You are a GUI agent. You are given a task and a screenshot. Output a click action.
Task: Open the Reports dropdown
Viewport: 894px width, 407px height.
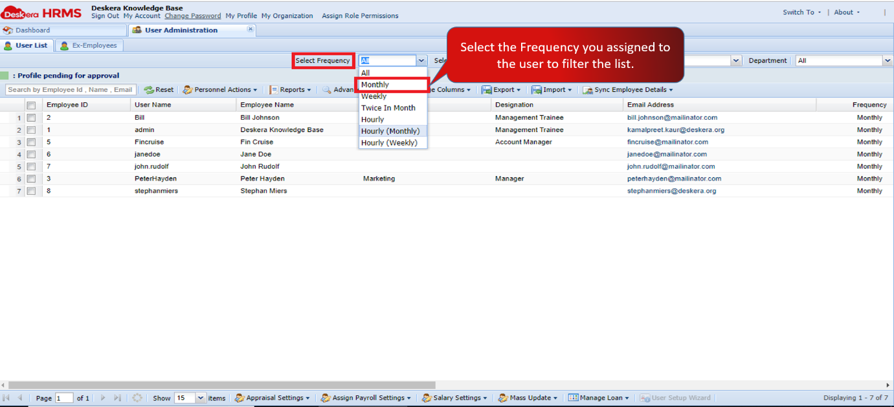tap(290, 90)
